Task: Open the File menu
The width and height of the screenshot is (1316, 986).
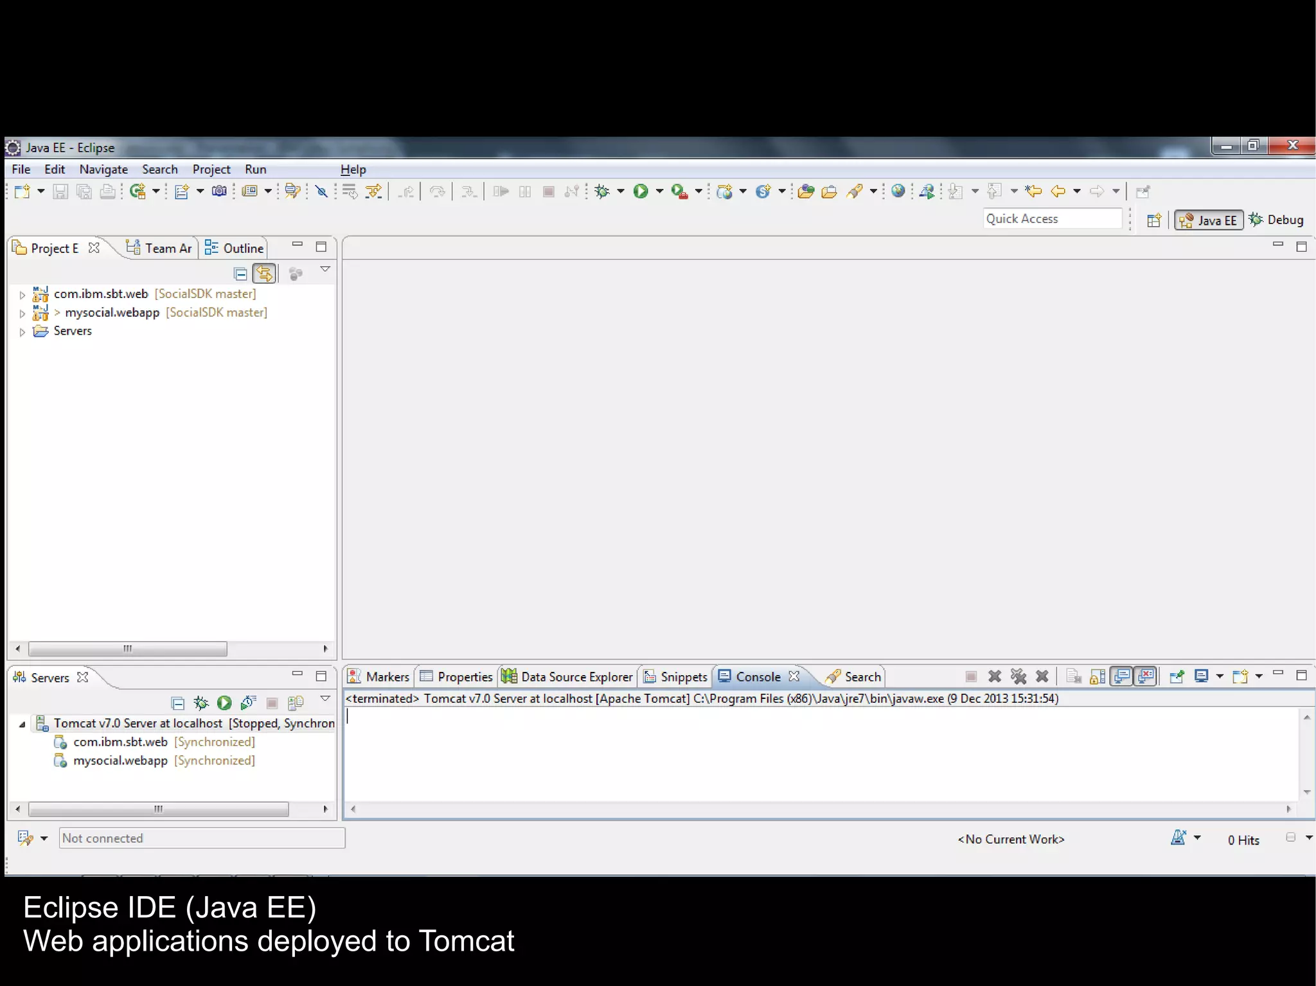Action: pos(21,170)
